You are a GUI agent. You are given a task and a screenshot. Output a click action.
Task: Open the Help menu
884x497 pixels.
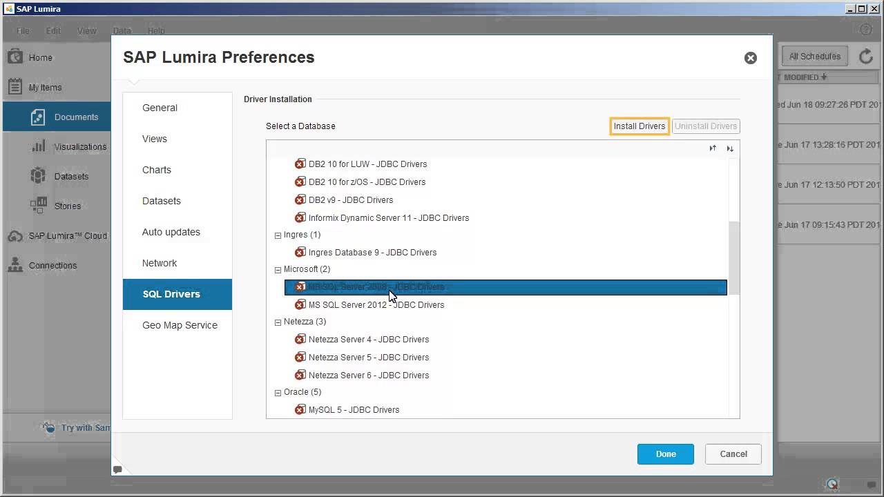(156, 31)
